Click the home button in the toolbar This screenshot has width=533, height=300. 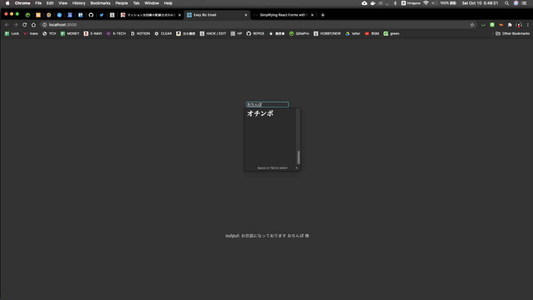[x=33, y=24]
